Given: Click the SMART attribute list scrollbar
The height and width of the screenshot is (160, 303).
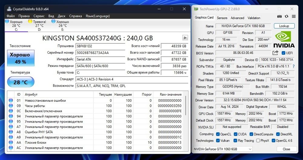Looking at the screenshot, I should coord(186,106).
